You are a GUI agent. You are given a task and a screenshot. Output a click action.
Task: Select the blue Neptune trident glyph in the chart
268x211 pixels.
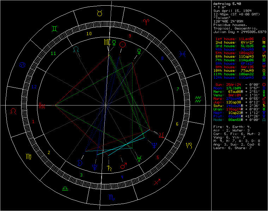pos(154,145)
